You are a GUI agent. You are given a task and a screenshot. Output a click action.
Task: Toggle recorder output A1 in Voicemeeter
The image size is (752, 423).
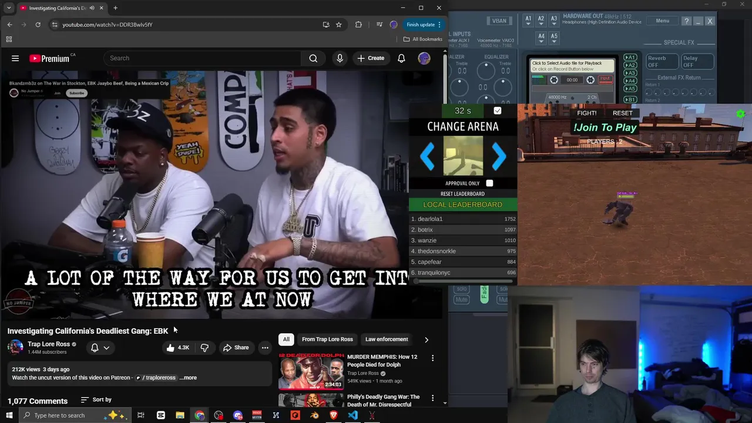pyautogui.click(x=630, y=58)
